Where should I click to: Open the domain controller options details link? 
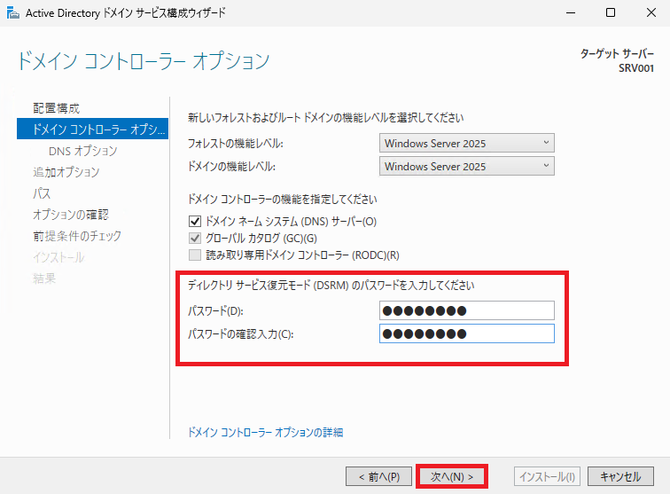[265, 433]
